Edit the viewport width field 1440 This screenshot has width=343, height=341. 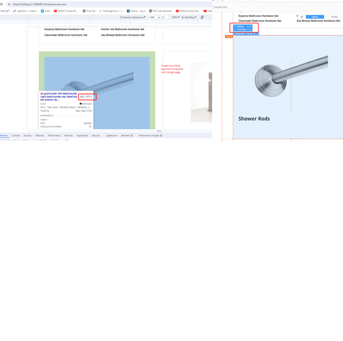[153, 17]
